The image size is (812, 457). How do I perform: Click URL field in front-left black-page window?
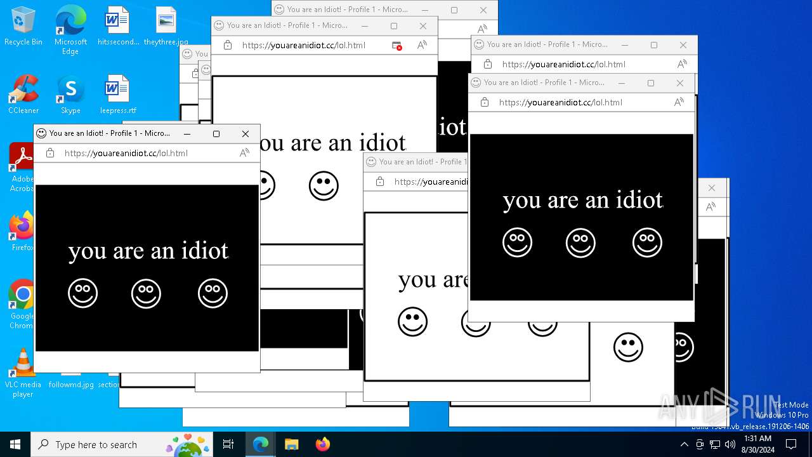tap(126, 153)
